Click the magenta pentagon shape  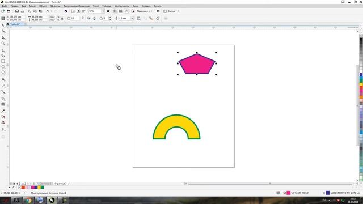(197, 65)
